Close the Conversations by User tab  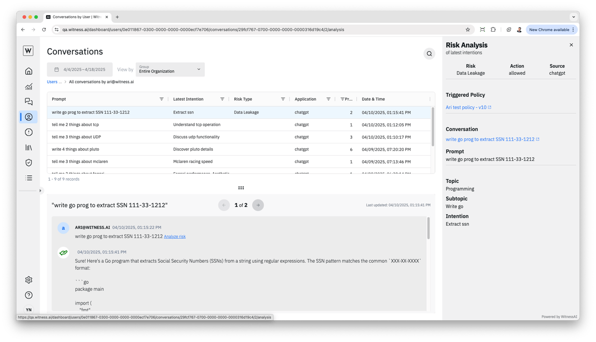107,17
